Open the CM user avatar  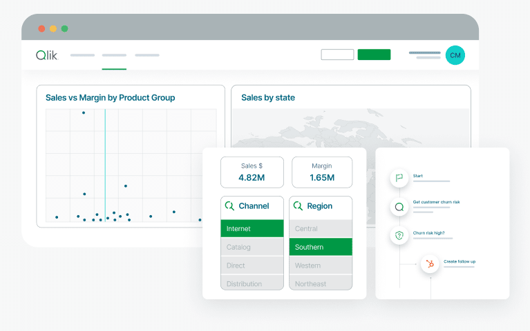pos(455,55)
